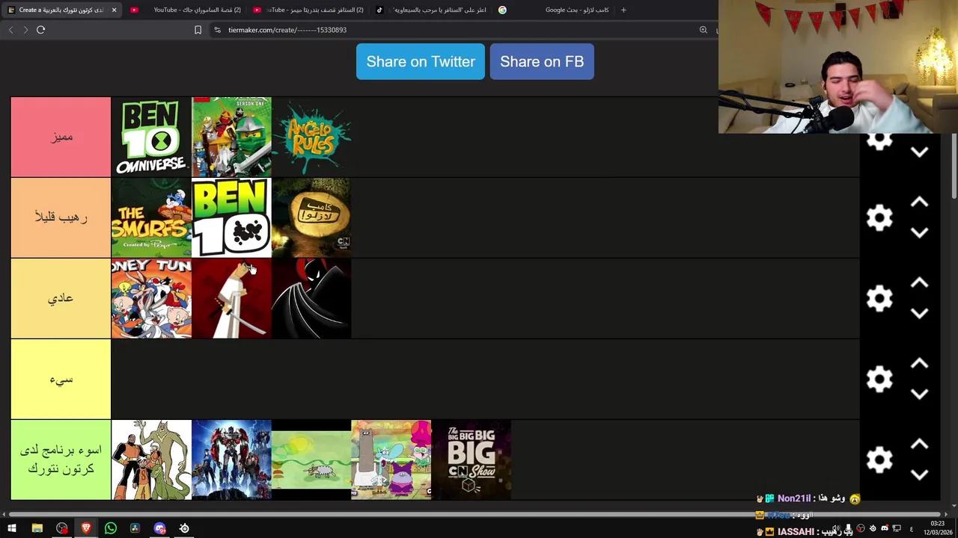Select the black and red Batman thumbnail
The width and height of the screenshot is (958, 538).
point(311,298)
